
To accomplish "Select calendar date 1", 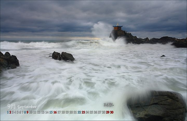I will click(8, 112).
